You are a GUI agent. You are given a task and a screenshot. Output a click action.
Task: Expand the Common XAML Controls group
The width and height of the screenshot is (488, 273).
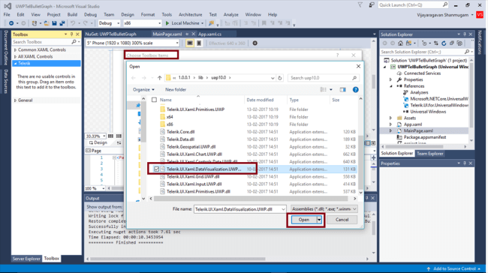pyautogui.click(x=15, y=49)
